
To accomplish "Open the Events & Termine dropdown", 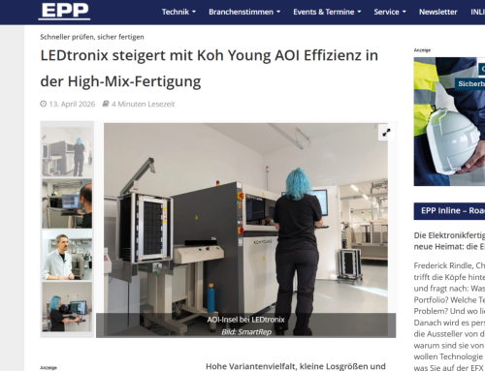I will 327,12.
